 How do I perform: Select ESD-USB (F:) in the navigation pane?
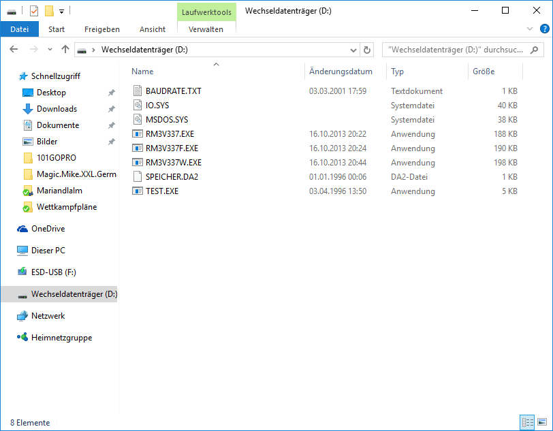53,272
